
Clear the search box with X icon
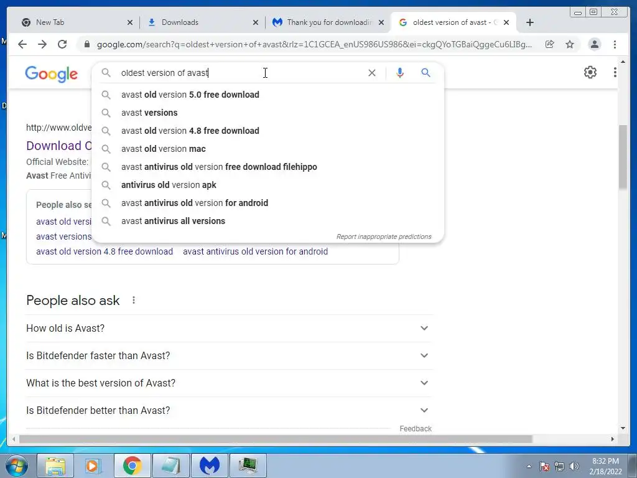pyautogui.click(x=372, y=73)
